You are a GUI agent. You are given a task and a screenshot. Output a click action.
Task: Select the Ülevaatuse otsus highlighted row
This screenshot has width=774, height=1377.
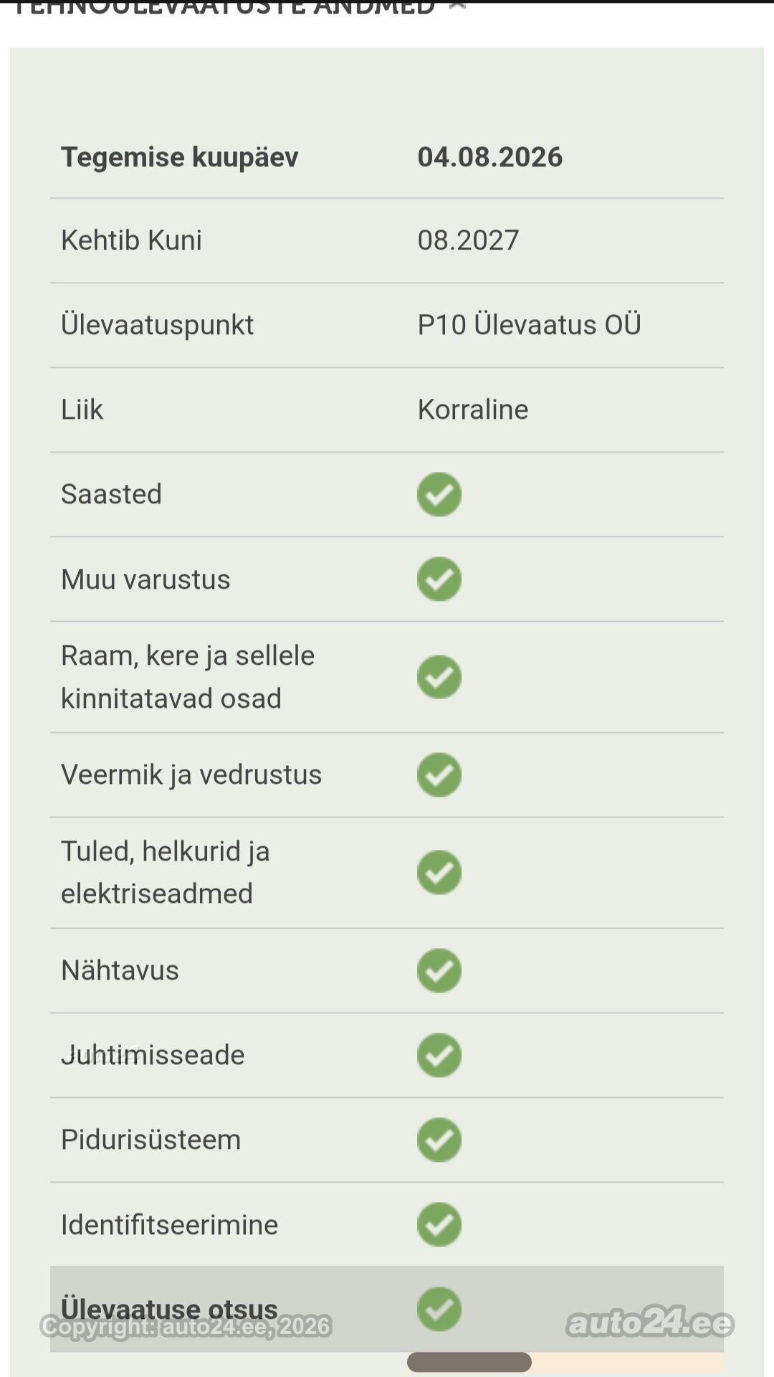(387, 1309)
